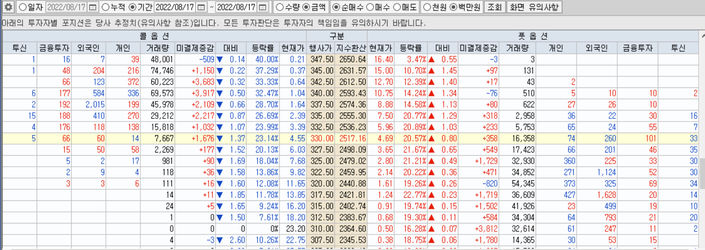Select highlighted strike price cell 330.00
Screen dimensions: 705x250
click(x=321, y=138)
